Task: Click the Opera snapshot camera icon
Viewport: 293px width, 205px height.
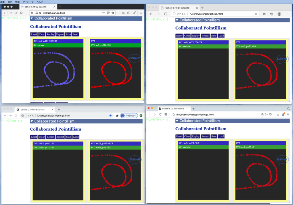Action: click(x=262, y=115)
